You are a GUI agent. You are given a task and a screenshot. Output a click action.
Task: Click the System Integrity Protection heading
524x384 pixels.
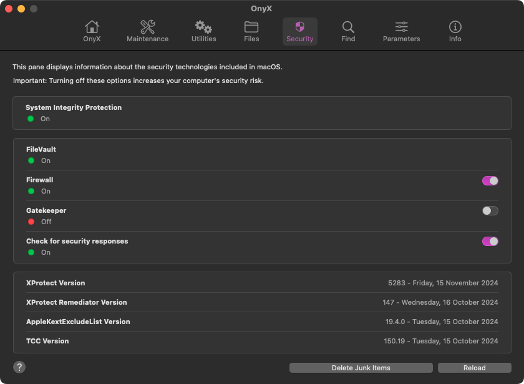click(x=74, y=107)
